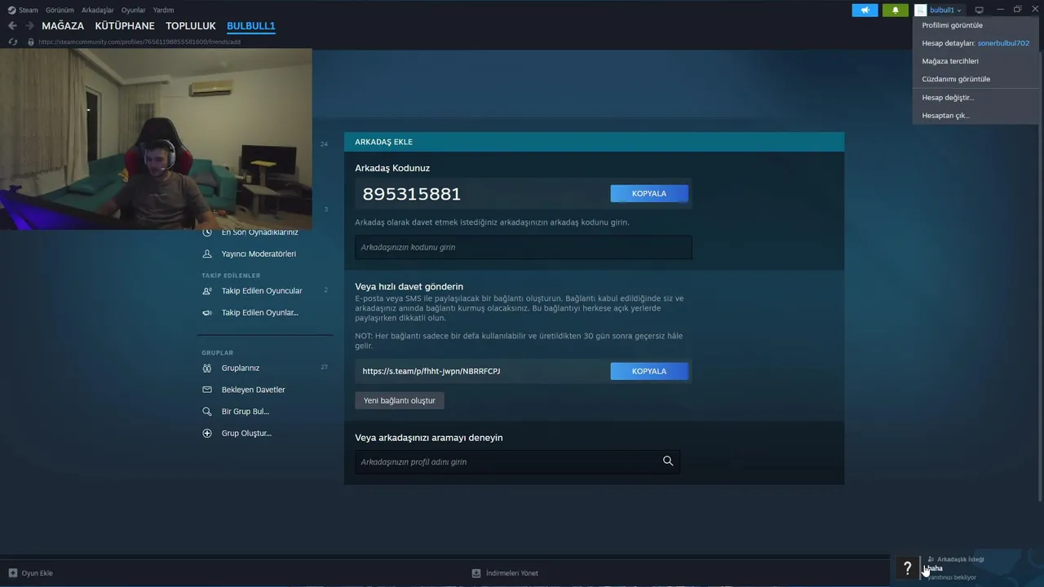
Task: Open the Arkadaşlar menu
Action: [x=97, y=10]
